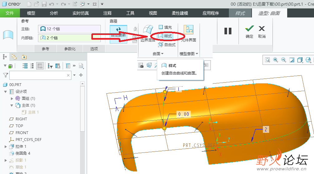Screen dimensions: 314x174
Task: Toggle the tree column display eye button
Action: 40,66
